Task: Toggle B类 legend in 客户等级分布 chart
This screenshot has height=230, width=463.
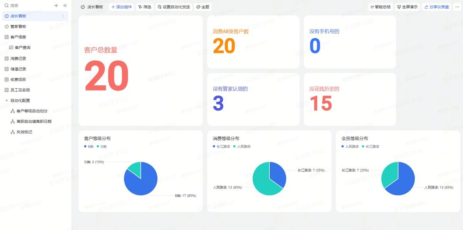Action: [x=89, y=146]
